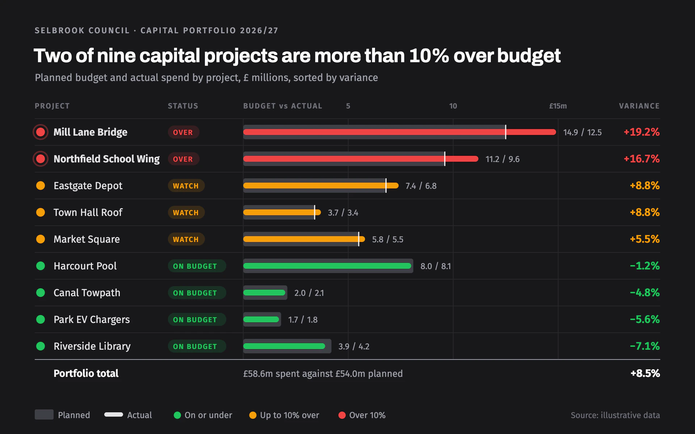
Task: Click the +8.5% portfolio variance value
Action: [645, 373]
